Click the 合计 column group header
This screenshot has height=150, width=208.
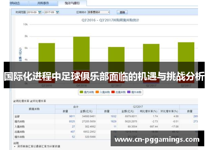(76, 107)
